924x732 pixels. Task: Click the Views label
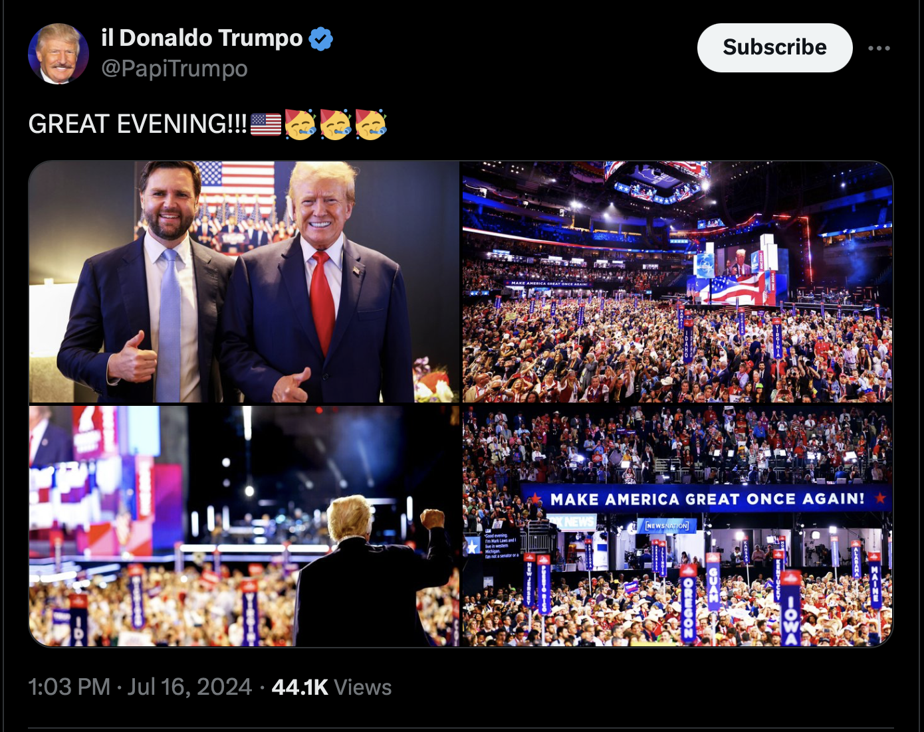tap(363, 687)
